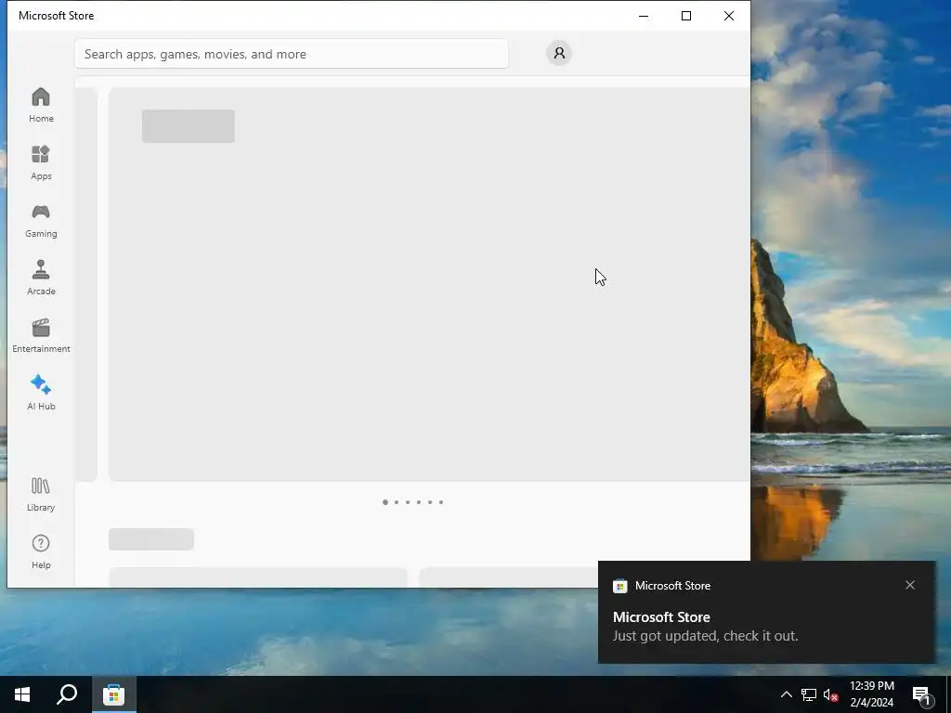The height and width of the screenshot is (713, 951).
Task: Focus the Store search box
Action: 291,54
